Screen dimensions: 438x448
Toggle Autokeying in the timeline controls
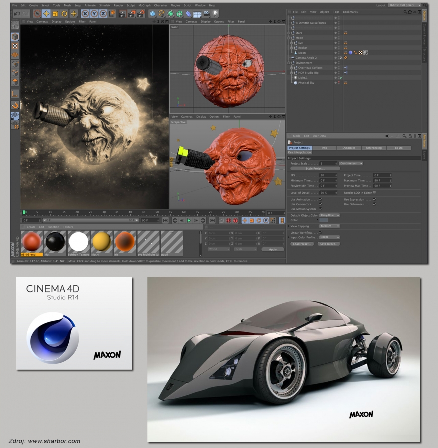point(228,221)
